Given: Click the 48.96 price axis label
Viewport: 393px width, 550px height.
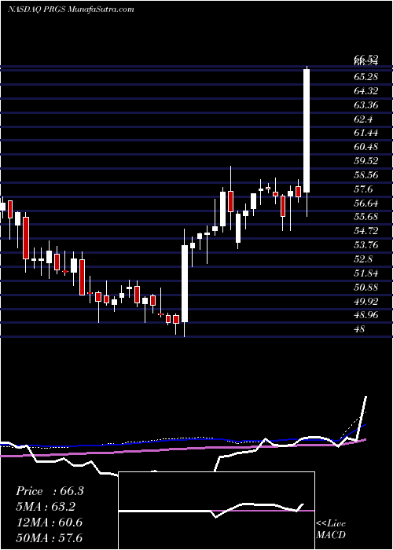Looking at the screenshot, I should tap(366, 315).
